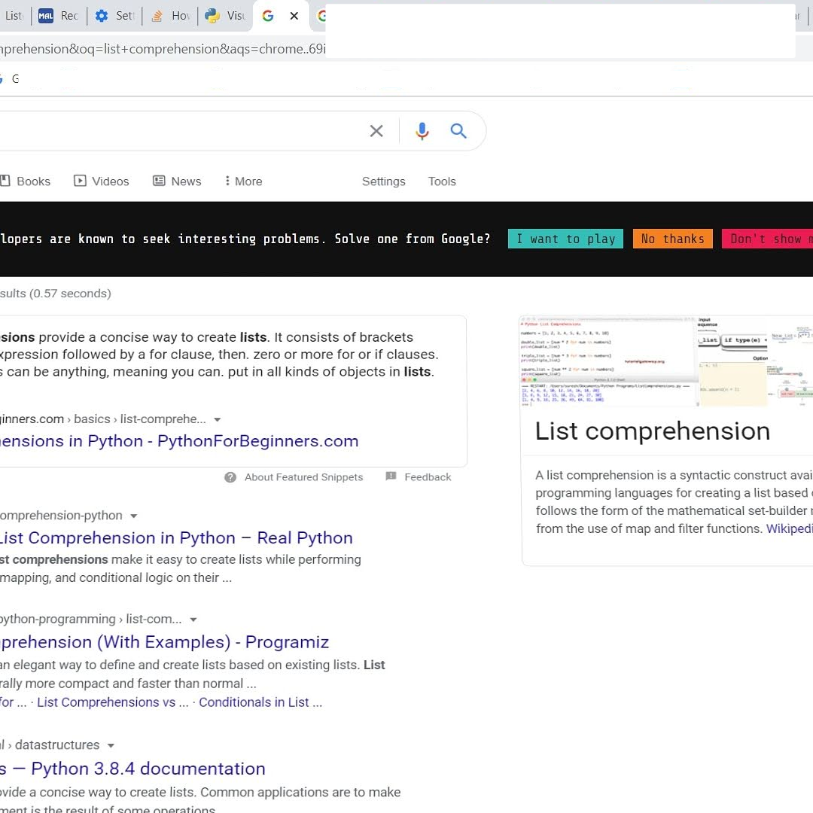813x813 pixels.
Task: Click the G bookmark in bookmarks bar
Action: pyautogui.click(x=11, y=79)
